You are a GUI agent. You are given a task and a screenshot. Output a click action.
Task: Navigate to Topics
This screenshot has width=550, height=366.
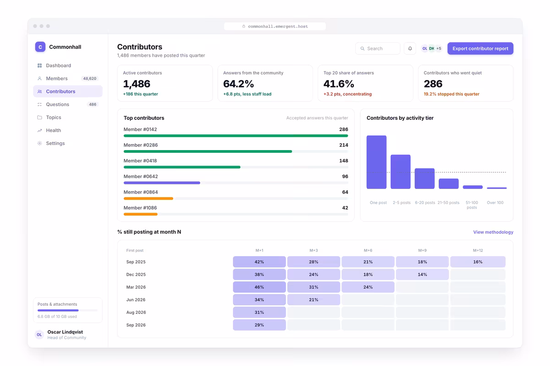pos(68,118)
